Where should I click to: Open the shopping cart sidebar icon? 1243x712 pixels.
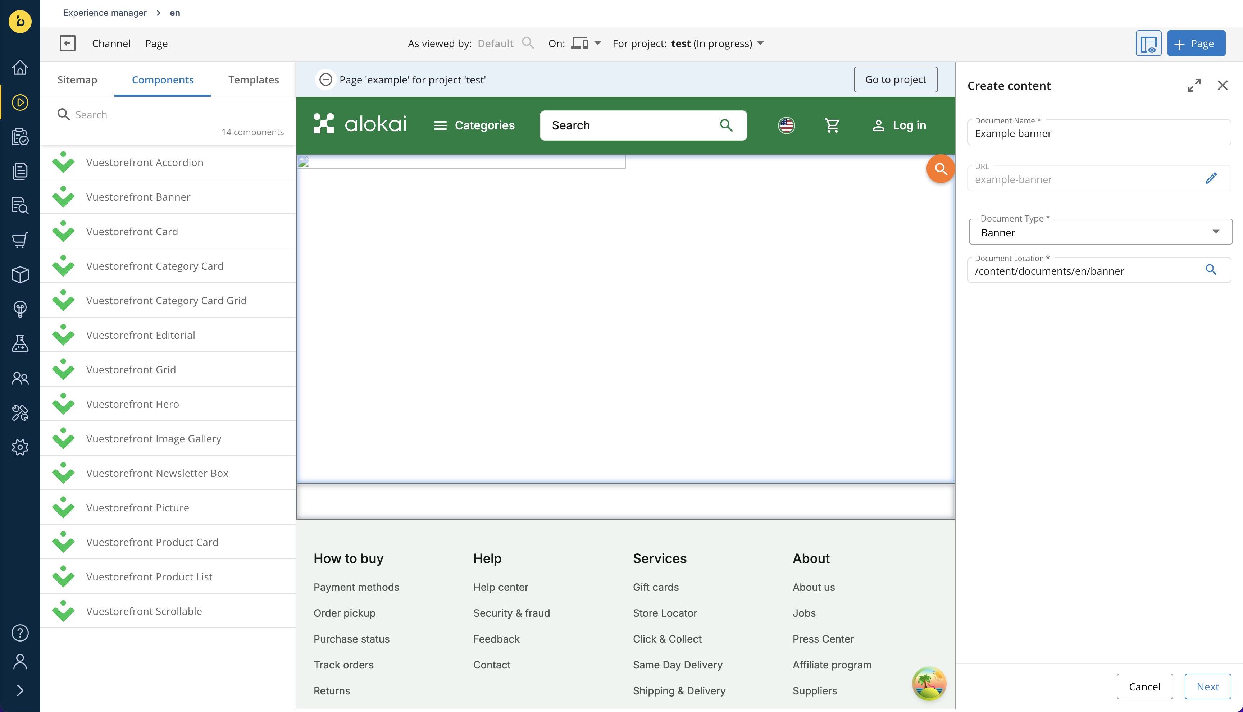(x=20, y=240)
